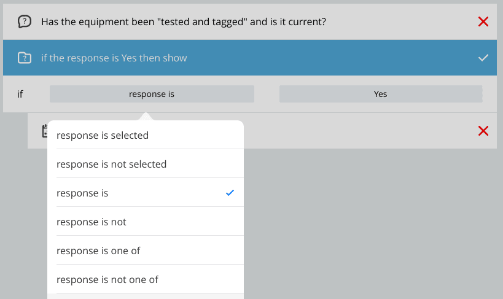
Task: Open the "Yes" value dropdown
Action: point(381,94)
